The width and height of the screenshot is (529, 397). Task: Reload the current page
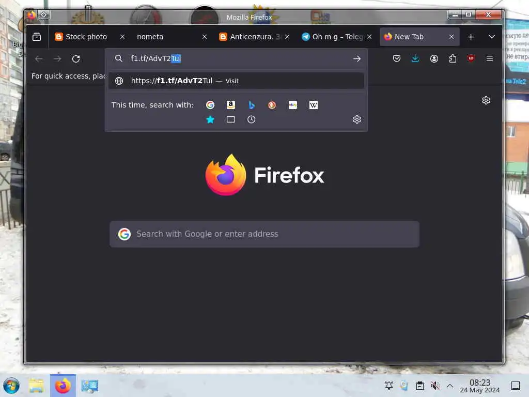coord(76,59)
